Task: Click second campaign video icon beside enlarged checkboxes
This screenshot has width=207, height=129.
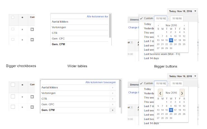Action: click(x=32, y=107)
